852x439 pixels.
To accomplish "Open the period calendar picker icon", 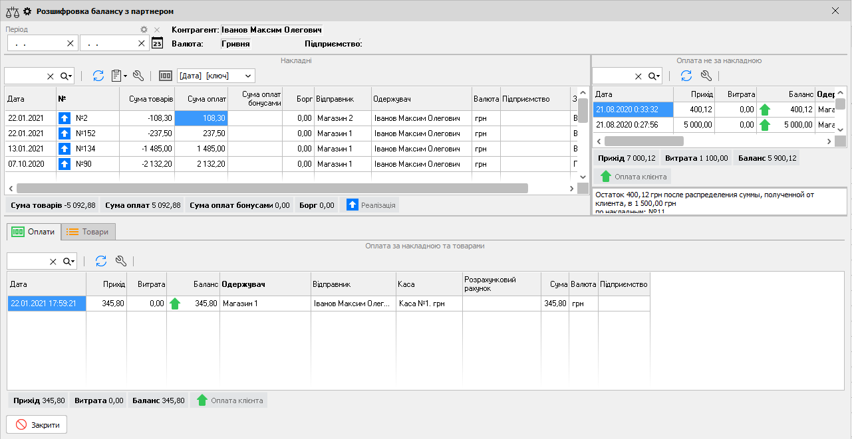I will 157,43.
